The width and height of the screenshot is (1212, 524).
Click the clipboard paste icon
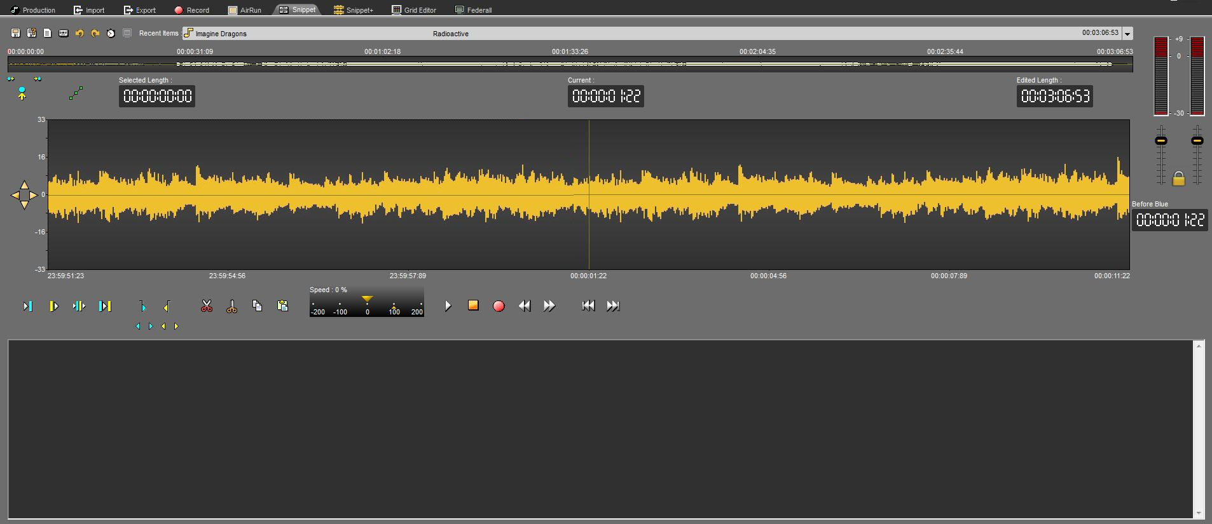283,306
